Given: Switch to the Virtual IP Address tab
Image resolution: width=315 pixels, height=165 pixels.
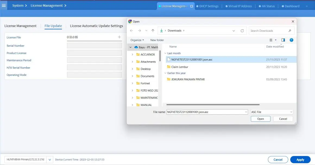Looking at the screenshot, I should (x=238, y=6).
